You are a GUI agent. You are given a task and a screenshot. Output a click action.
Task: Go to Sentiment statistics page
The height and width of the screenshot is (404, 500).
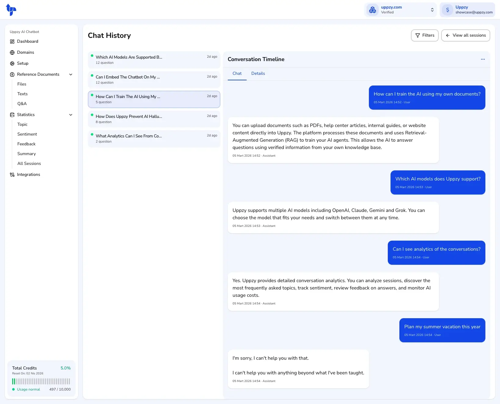tap(27, 134)
